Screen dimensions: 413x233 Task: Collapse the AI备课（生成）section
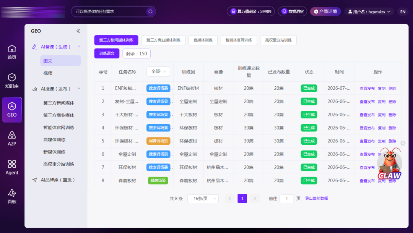(x=79, y=47)
